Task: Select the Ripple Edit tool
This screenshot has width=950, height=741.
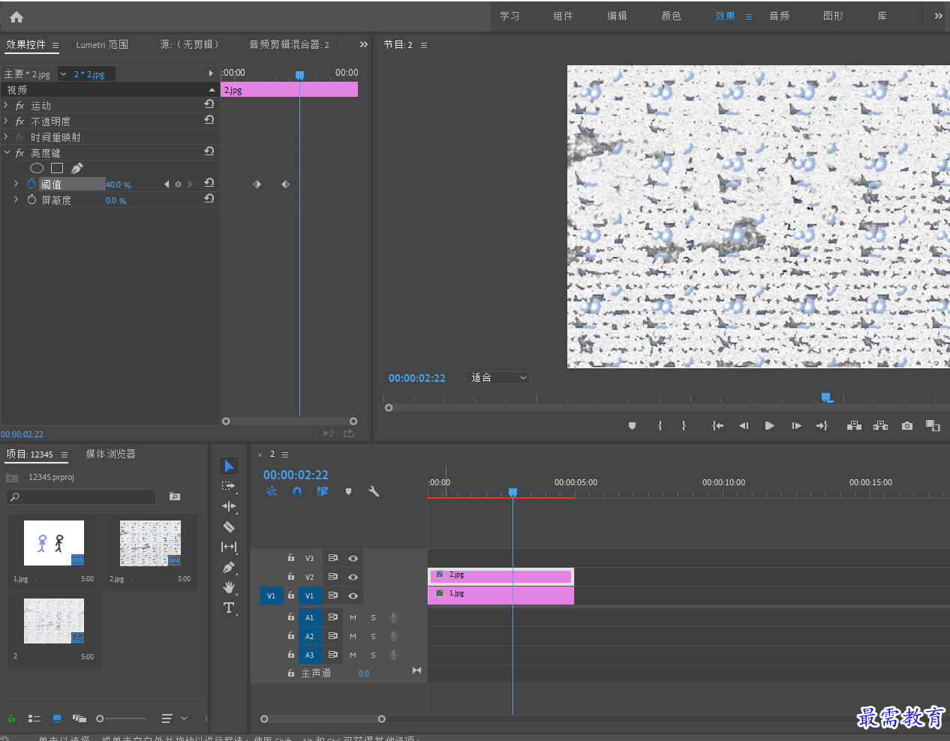Action: point(229,507)
